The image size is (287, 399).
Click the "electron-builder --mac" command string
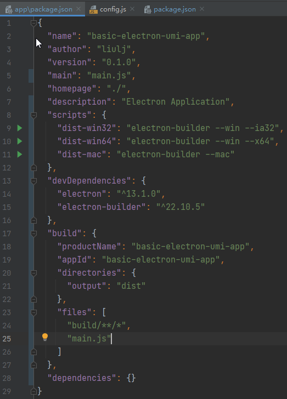click(176, 154)
